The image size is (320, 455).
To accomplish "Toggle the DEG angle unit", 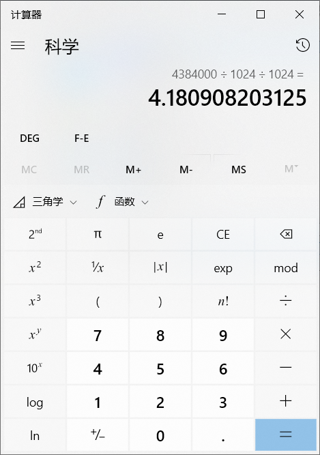I will tap(29, 138).
